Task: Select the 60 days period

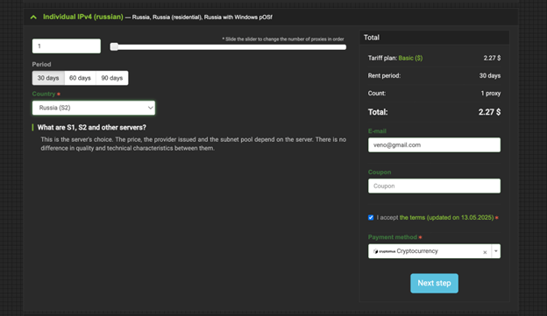Action: point(80,78)
